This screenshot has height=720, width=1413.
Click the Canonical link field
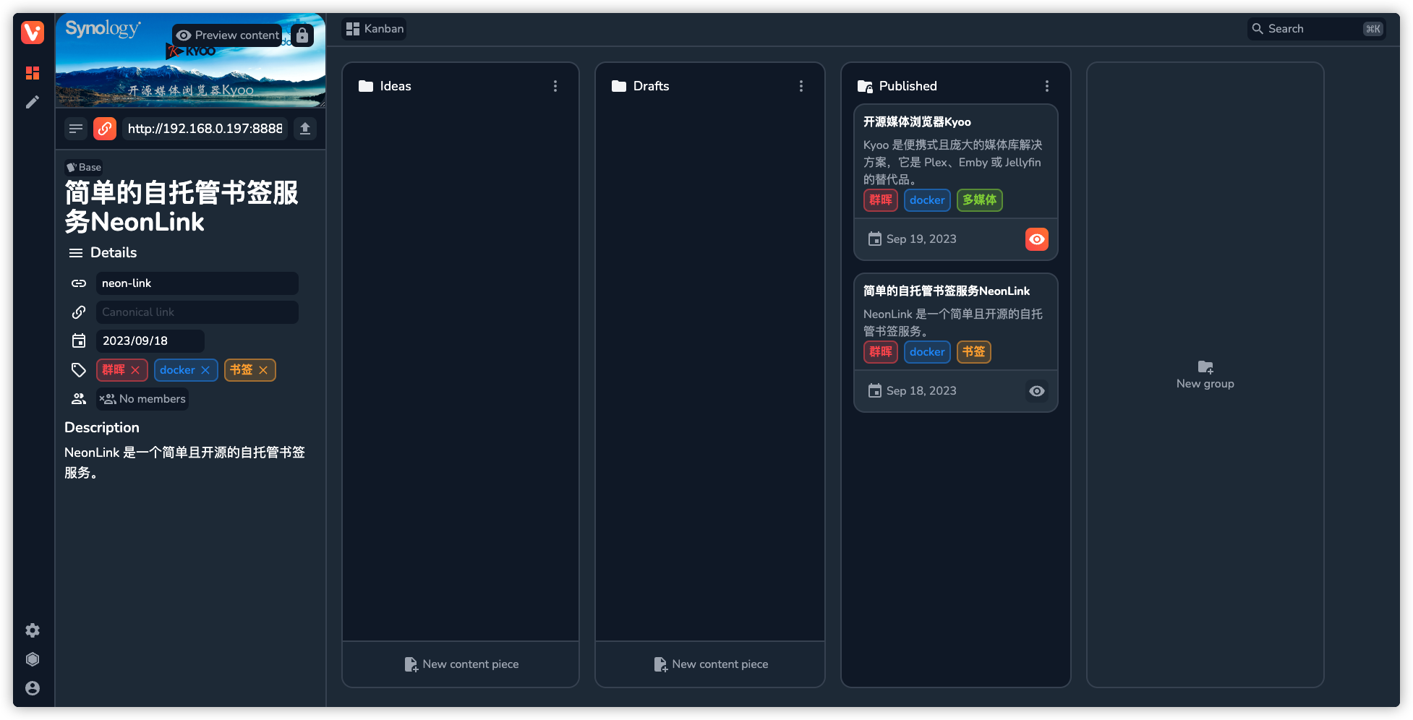[197, 312]
